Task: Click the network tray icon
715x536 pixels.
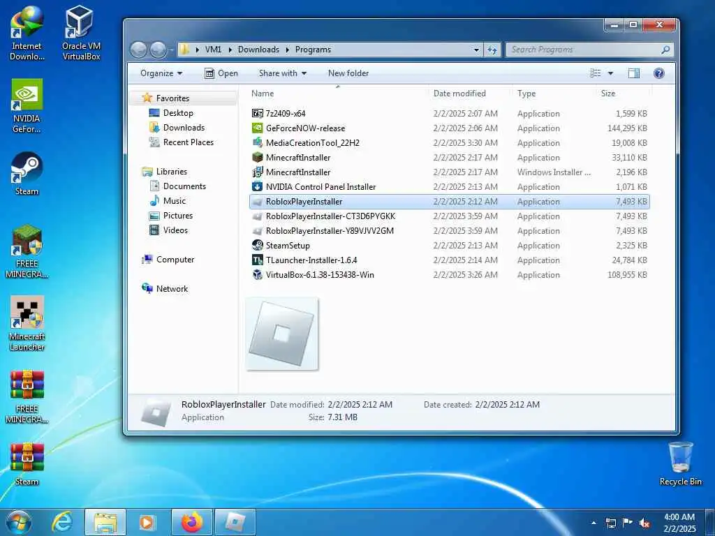Action: click(x=610, y=523)
